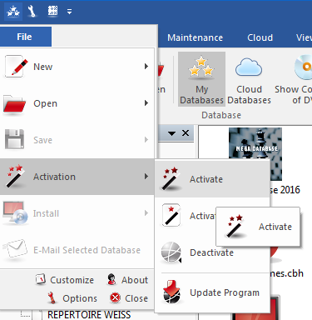Click the My Databases ribbon button
This screenshot has height=320, width=312.
click(201, 79)
